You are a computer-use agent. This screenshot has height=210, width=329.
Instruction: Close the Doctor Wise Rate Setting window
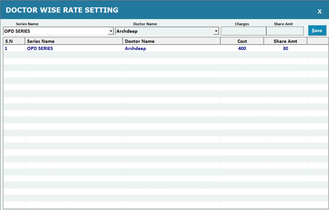[x=319, y=11]
